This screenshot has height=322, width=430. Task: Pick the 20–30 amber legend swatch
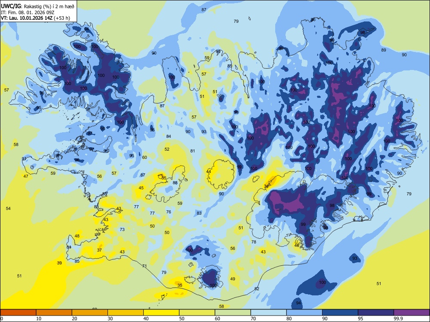pos(90,313)
